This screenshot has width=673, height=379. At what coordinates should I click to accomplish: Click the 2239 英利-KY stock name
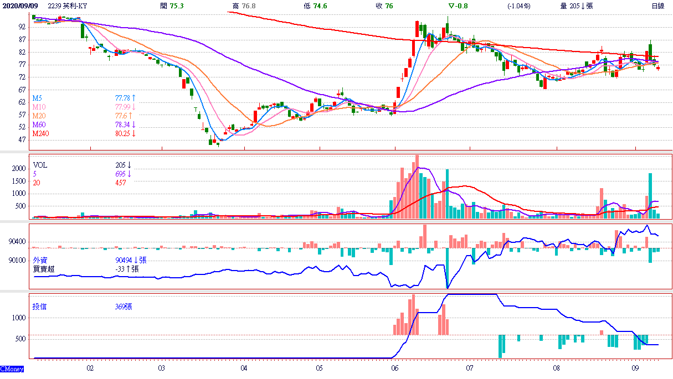tap(68, 6)
